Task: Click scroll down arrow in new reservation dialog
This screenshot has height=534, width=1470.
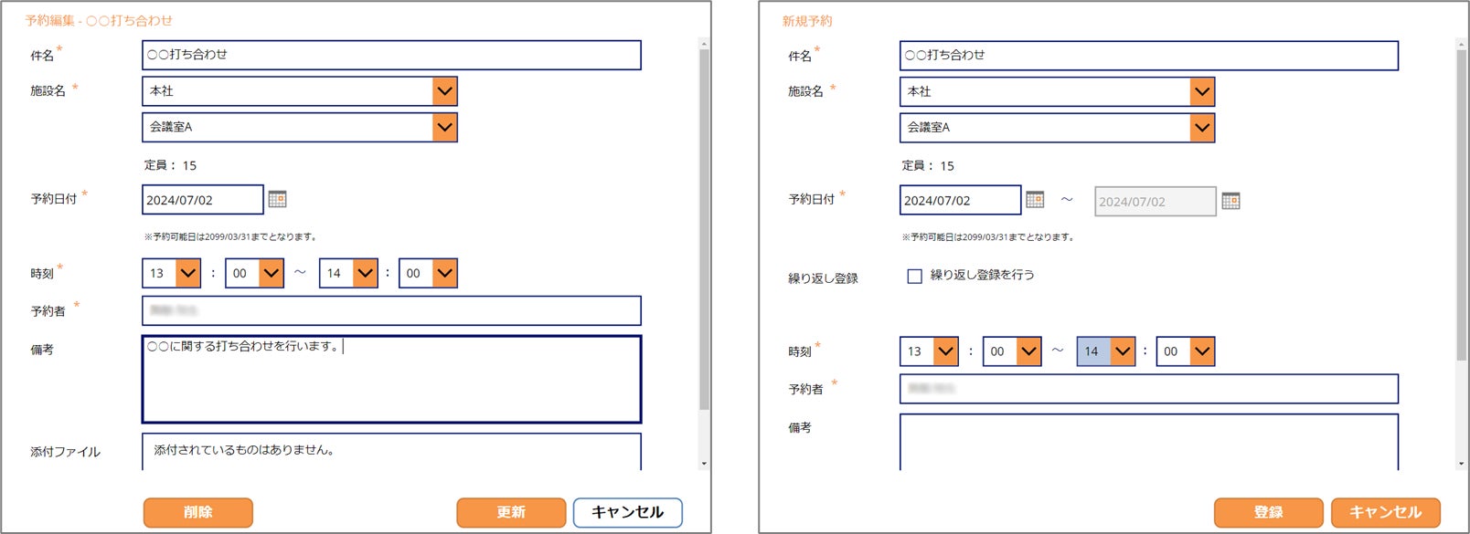Action: (1462, 464)
